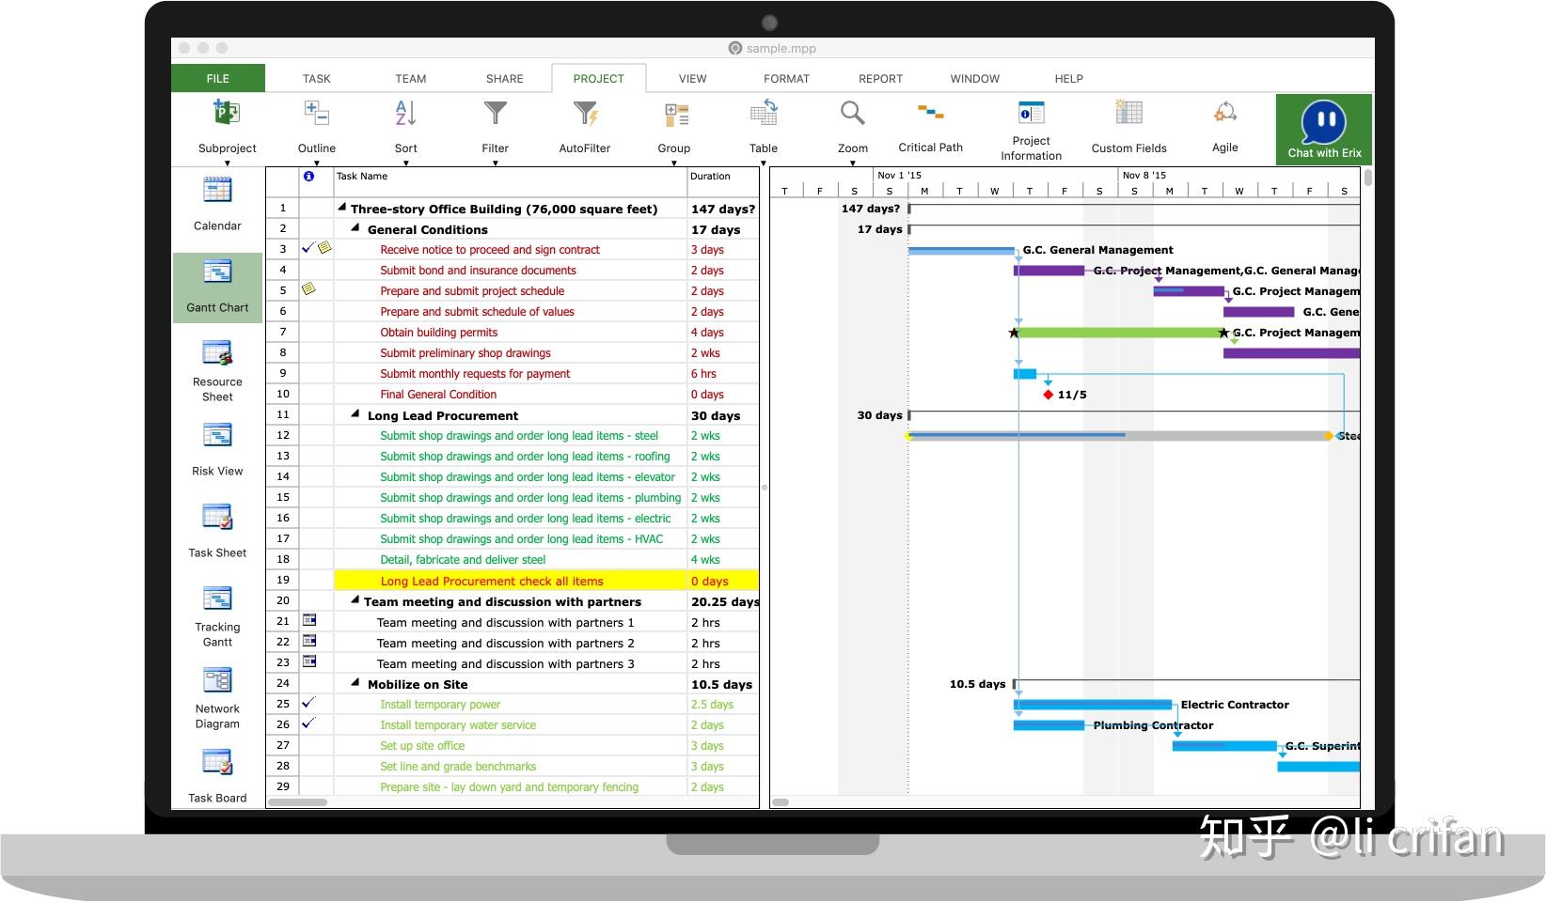The height and width of the screenshot is (902, 1546).
Task: Collapse the Long Lead Procurement group
Action: click(355, 414)
